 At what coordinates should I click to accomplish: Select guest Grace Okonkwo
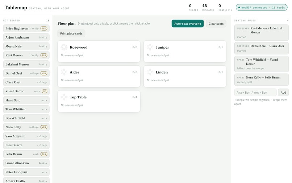pos(26,163)
